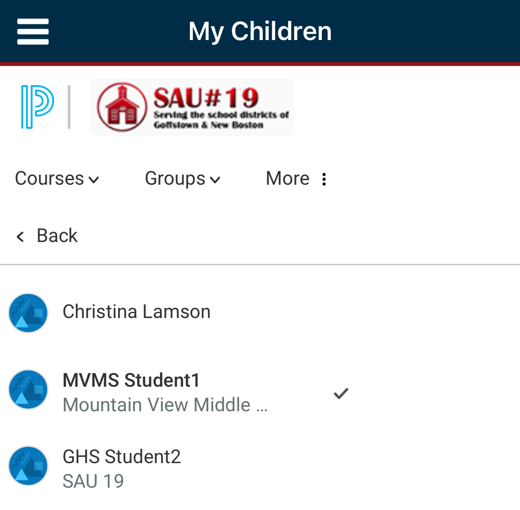Expand the Groups dropdown arrow

pyautogui.click(x=215, y=180)
